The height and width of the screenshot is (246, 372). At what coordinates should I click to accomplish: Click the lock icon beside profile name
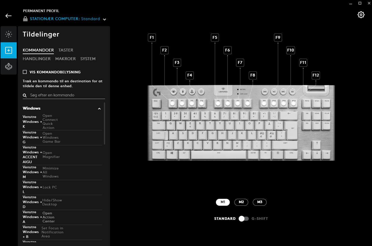click(x=25, y=19)
